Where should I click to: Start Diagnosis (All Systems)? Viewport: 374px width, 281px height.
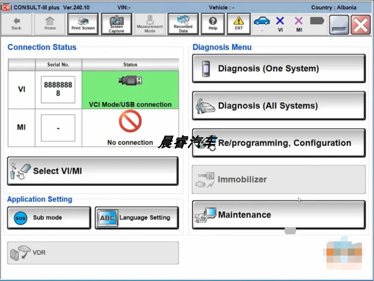tap(279, 106)
